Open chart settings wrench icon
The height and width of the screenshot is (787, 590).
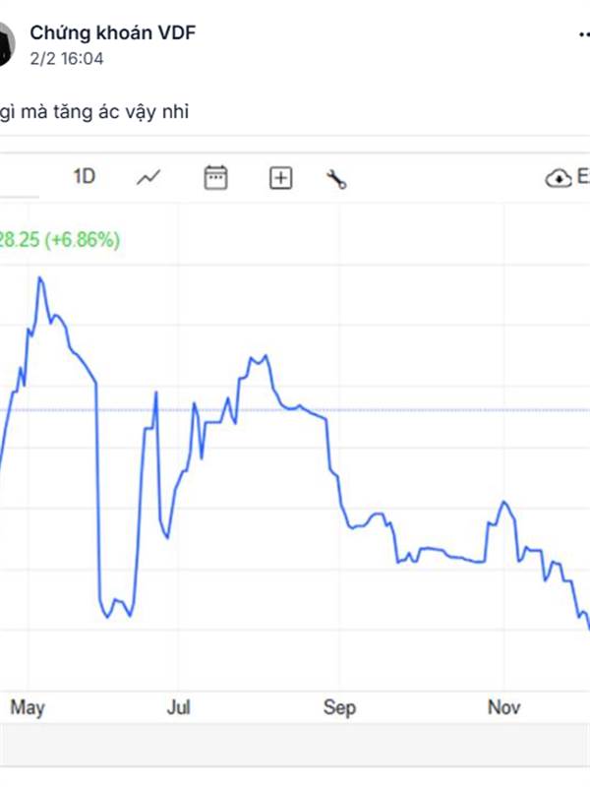[336, 179]
